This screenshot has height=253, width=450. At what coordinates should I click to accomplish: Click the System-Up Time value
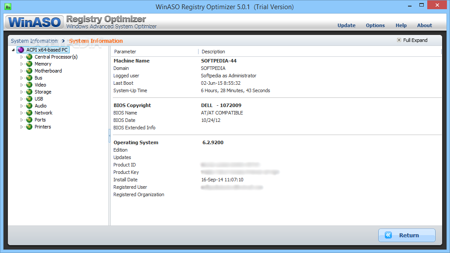point(235,90)
